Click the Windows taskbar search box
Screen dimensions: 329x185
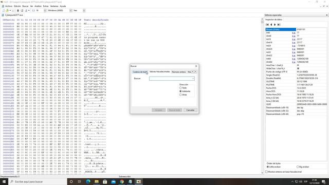[x=38, y=181]
